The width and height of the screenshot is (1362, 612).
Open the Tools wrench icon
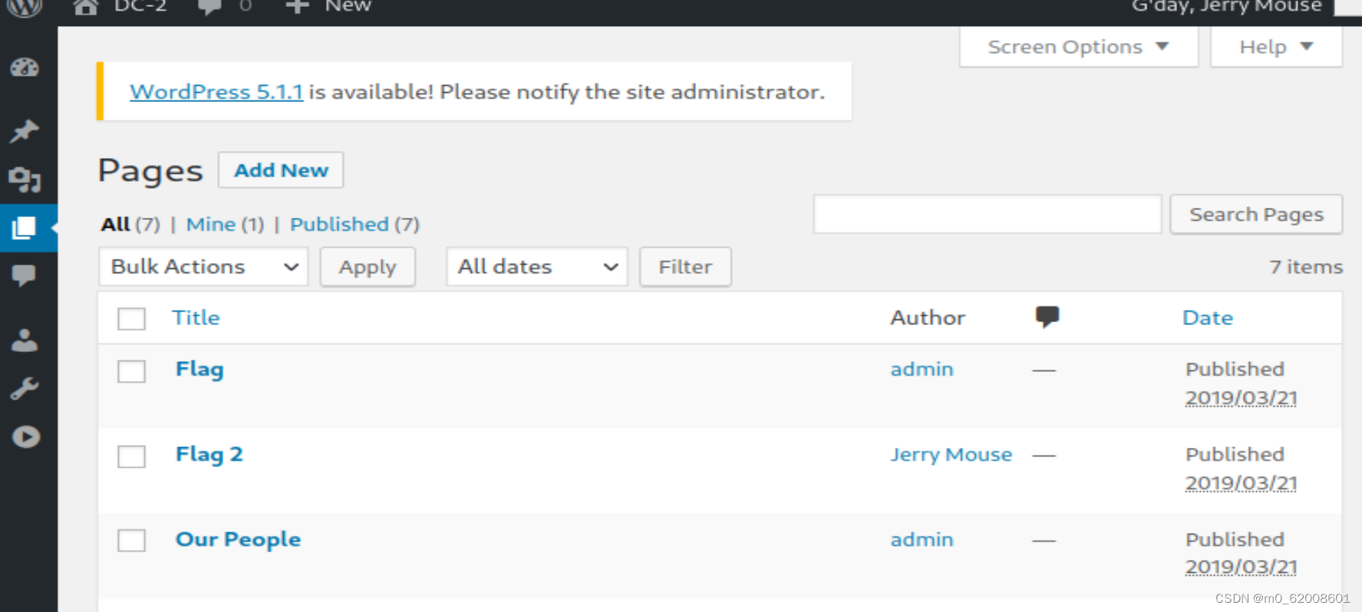(x=25, y=389)
